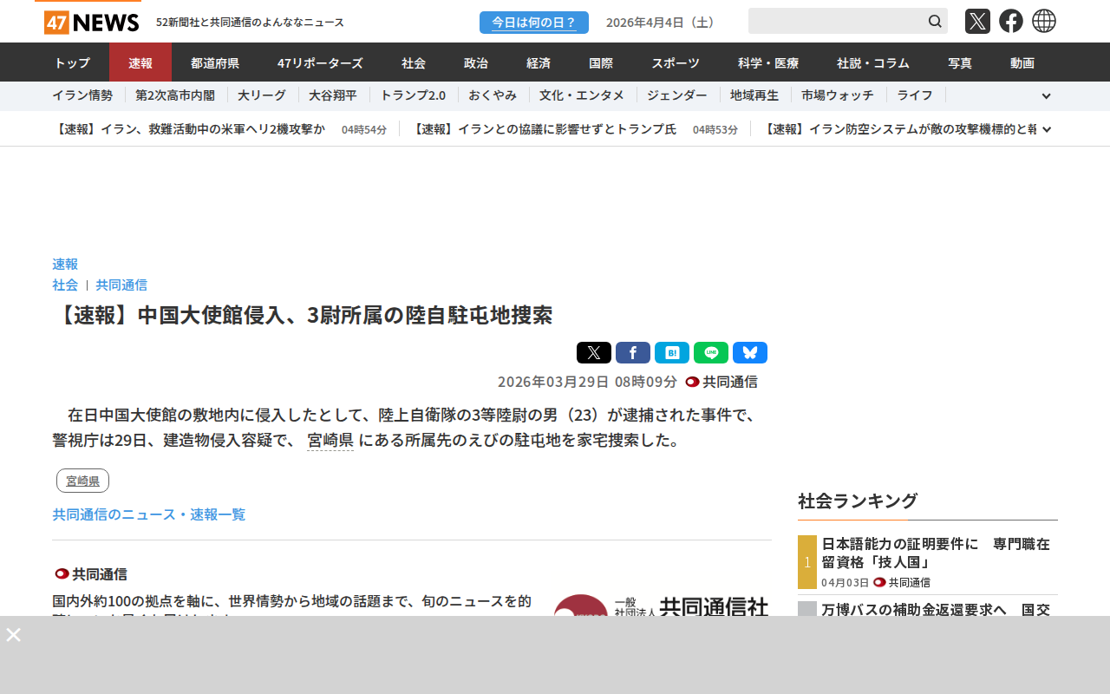Open ranking item 万博バスの補助金返還要求へ
This screenshot has width=1110, height=694.
937,609
